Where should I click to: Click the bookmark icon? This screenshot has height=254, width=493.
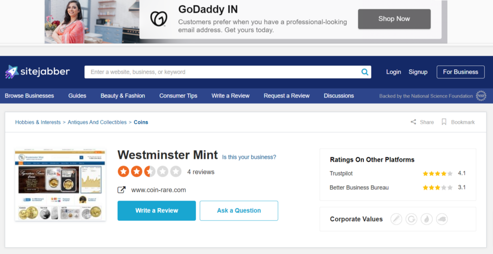[x=444, y=122]
